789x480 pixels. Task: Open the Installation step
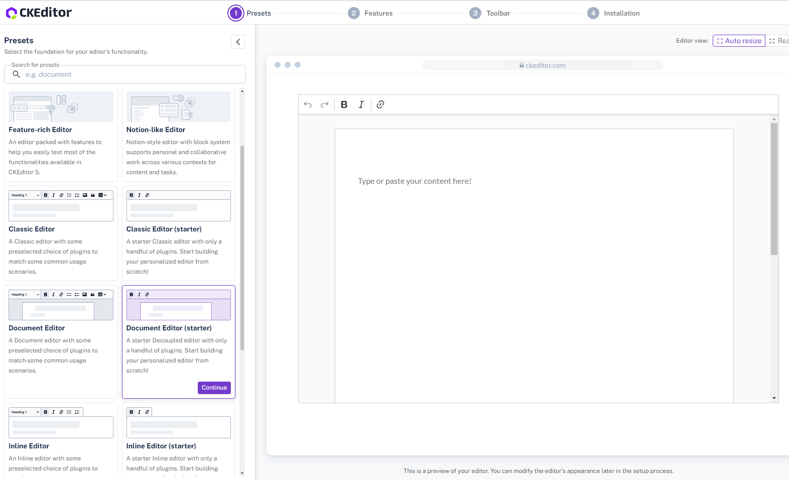(x=614, y=13)
